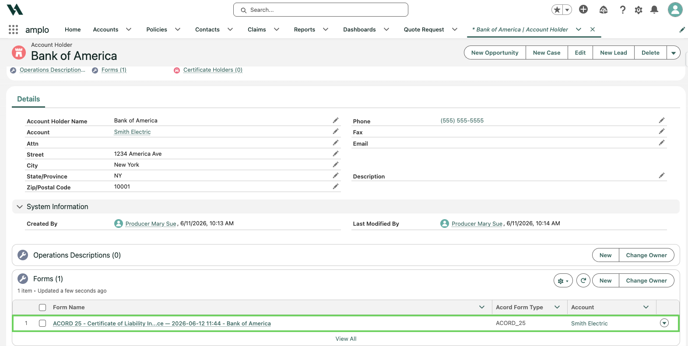Close the Bank of America tab
Viewport: 688px width, 346px height.
pyautogui.click(x=592, y=29)
